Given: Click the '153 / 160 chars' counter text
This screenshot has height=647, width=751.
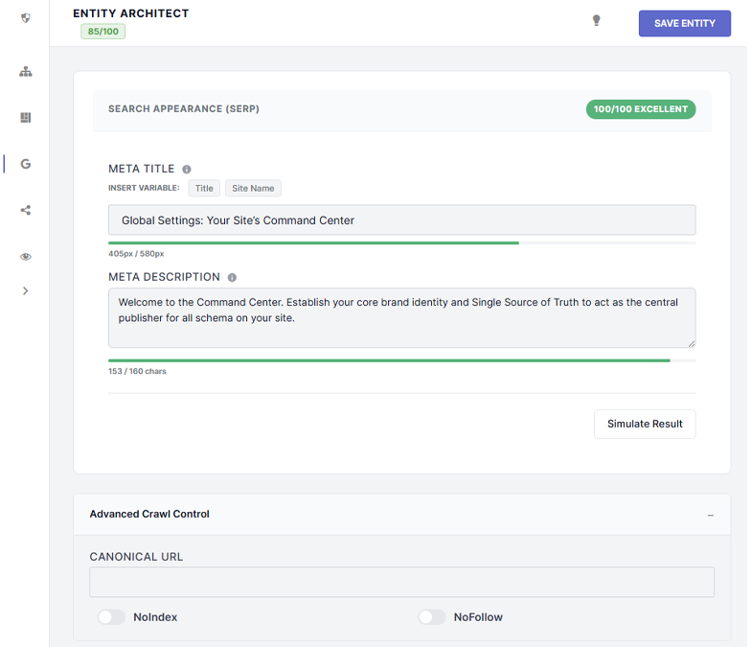Looking at the screenshot, I should tap(138, 372).
